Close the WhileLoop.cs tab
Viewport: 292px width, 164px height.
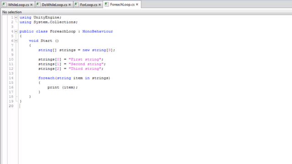(x=31, y=5)
